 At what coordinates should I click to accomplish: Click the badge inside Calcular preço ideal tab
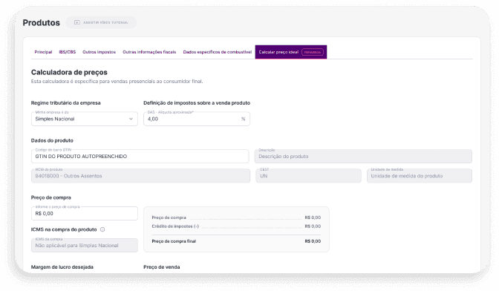[313, 52]
